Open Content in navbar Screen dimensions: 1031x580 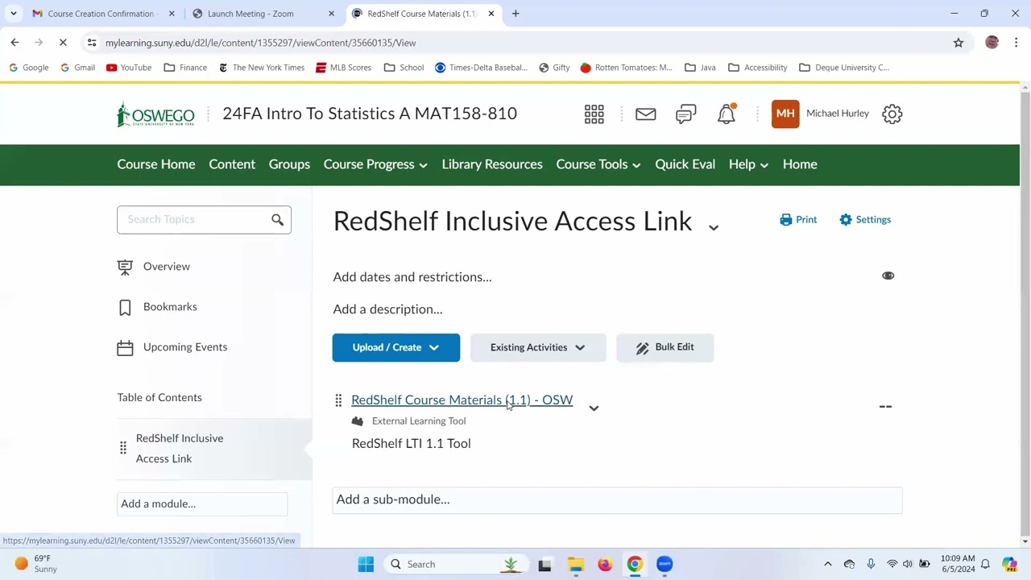(232, 164)
